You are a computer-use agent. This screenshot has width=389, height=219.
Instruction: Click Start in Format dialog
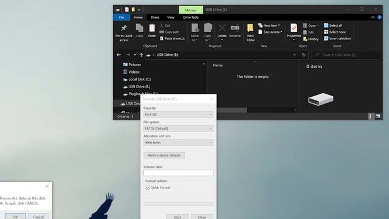(x=177, y=217)
